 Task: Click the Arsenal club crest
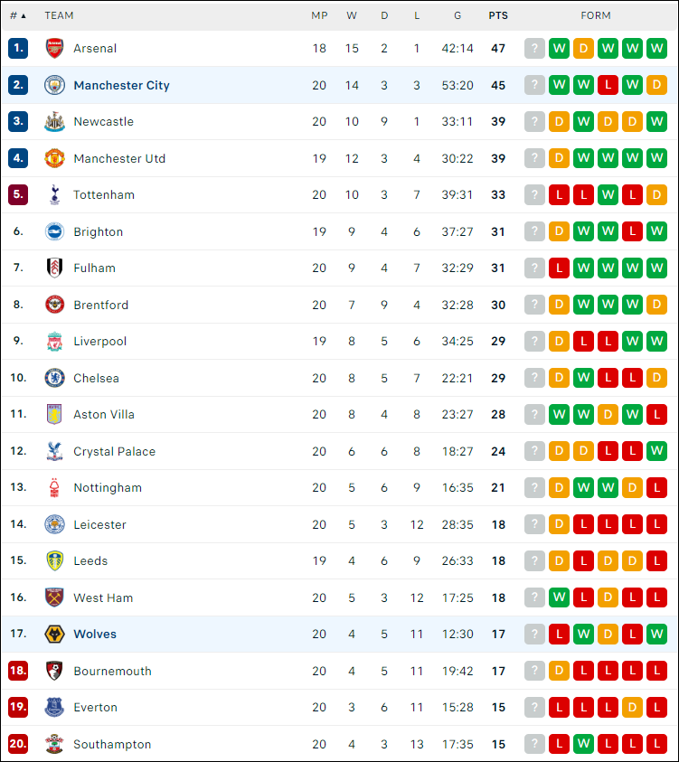[x=54, y=48]
